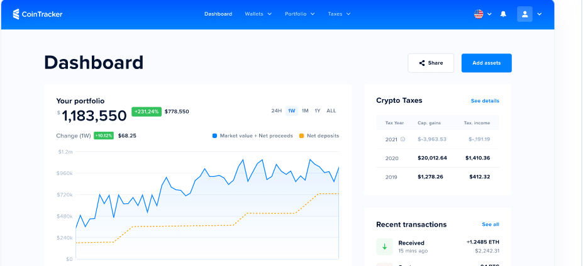Viewport: 583px width, 266px height.
Task: Open the notifications bell
Action: coord(503,14)
